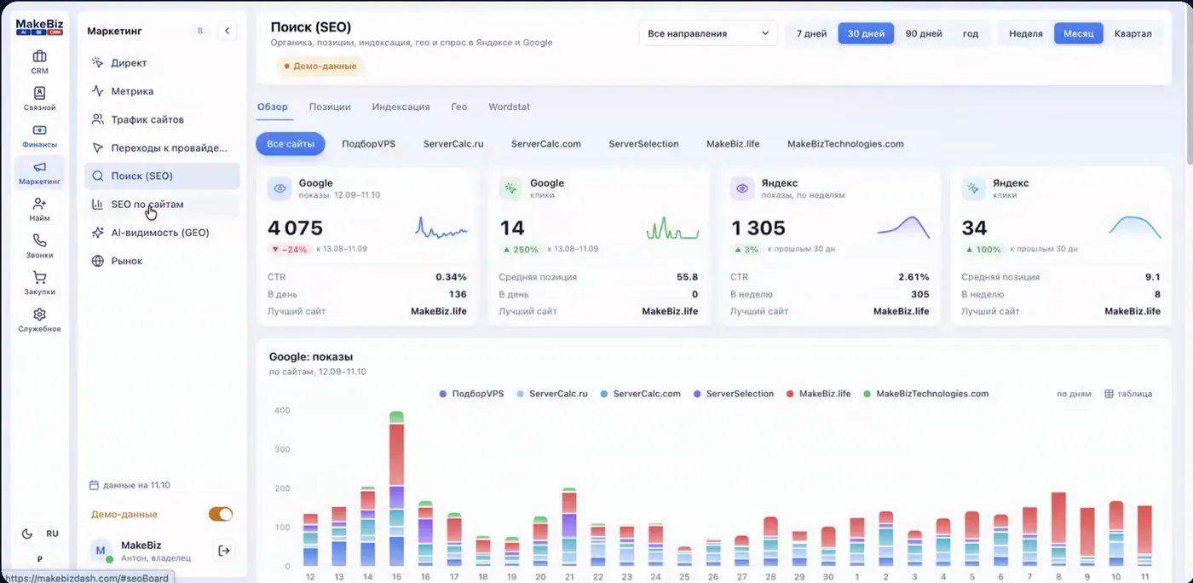Open Метрика in the marketing menu
This screenshot has height=583, width=1193.
162,91
